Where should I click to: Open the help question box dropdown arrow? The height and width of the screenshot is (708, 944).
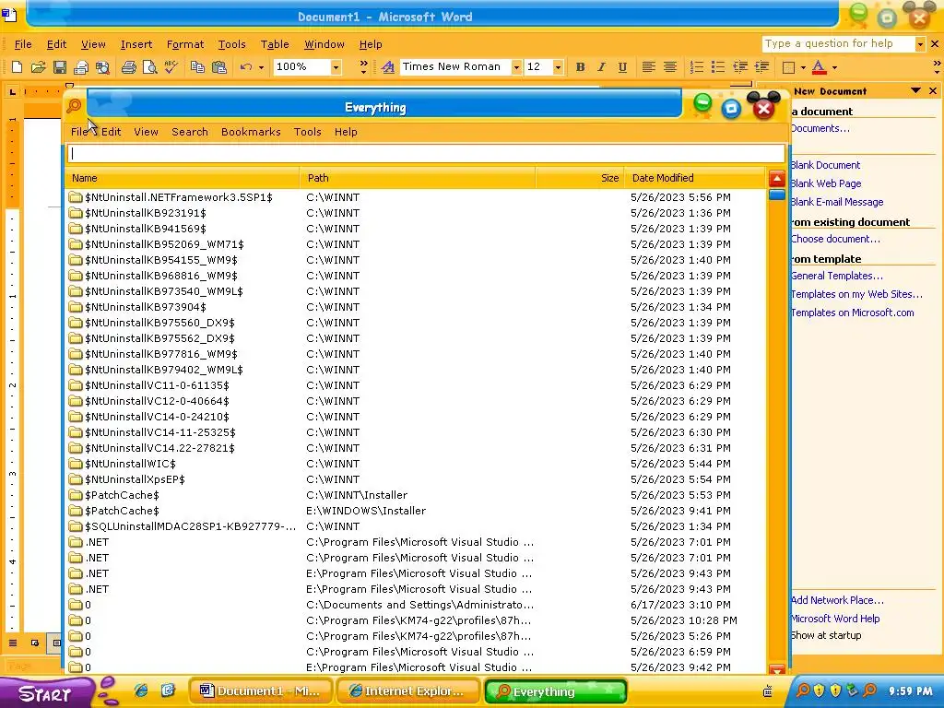coord(919,44)
